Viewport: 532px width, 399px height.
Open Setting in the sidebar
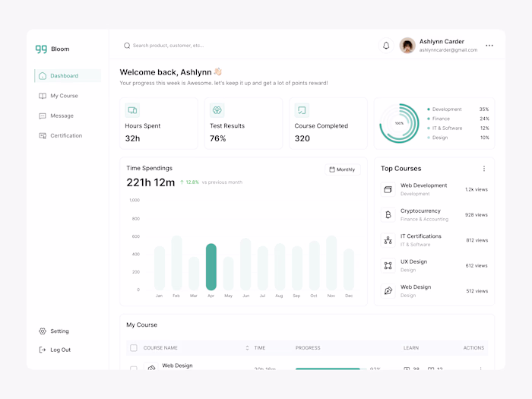tap(54, 331)
